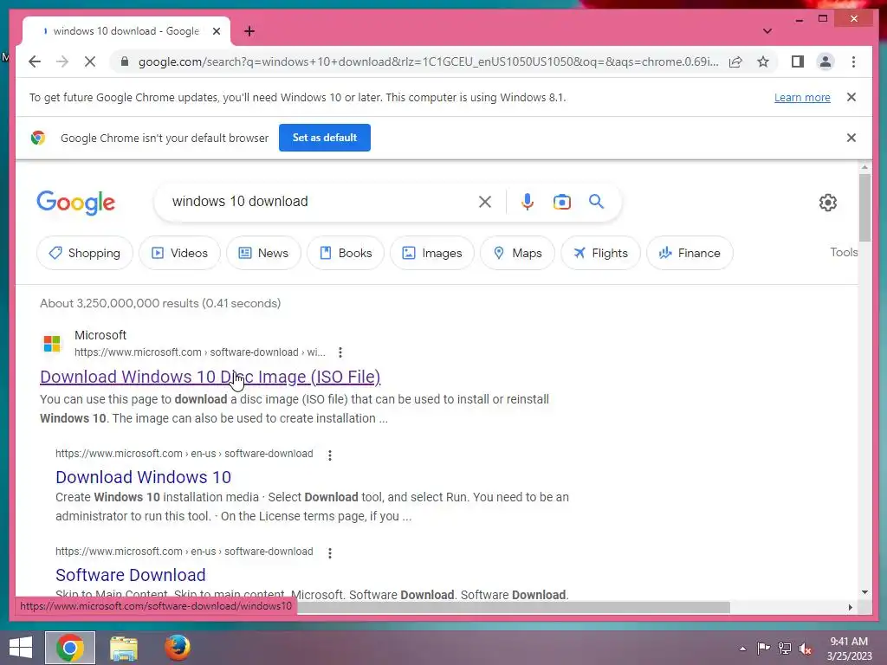Viewport: 887px width, 665px height.
Task: Open more options for 'Software Download' result
Action: [x=330, y=552]
